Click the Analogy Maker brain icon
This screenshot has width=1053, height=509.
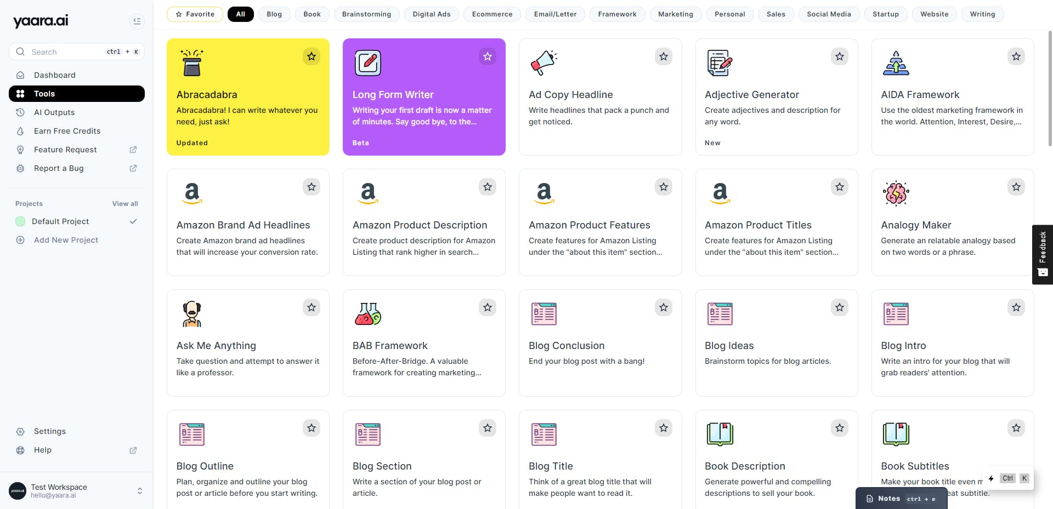(x=896, y=193)
